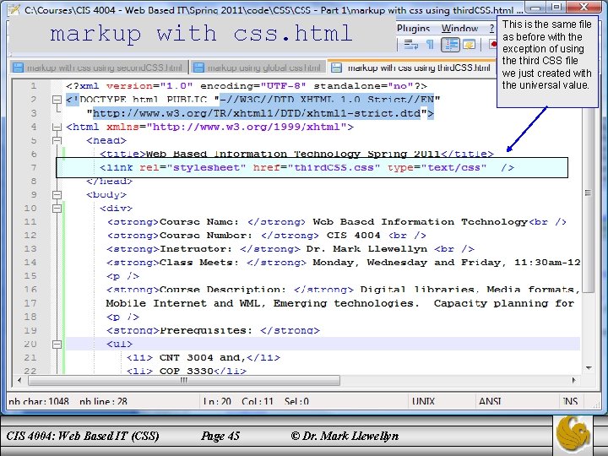Screen dimensions: 608x456
Task: Click line number 7 in the margin
Action: tap(34, 167)
